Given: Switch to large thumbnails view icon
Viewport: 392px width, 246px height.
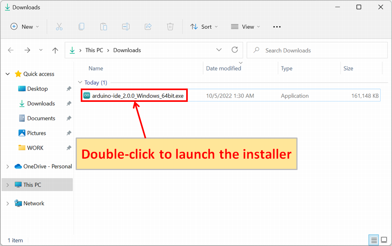Looking at the screenshot, I should [384, 240].
